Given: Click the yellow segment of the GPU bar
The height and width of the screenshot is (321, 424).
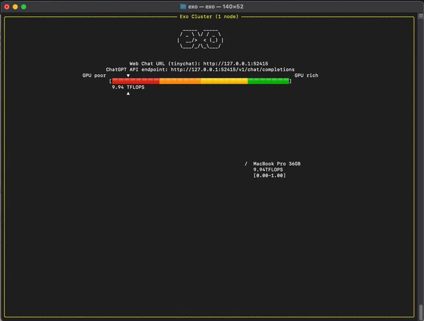Looking at the screenshot, I should point(224,81).
